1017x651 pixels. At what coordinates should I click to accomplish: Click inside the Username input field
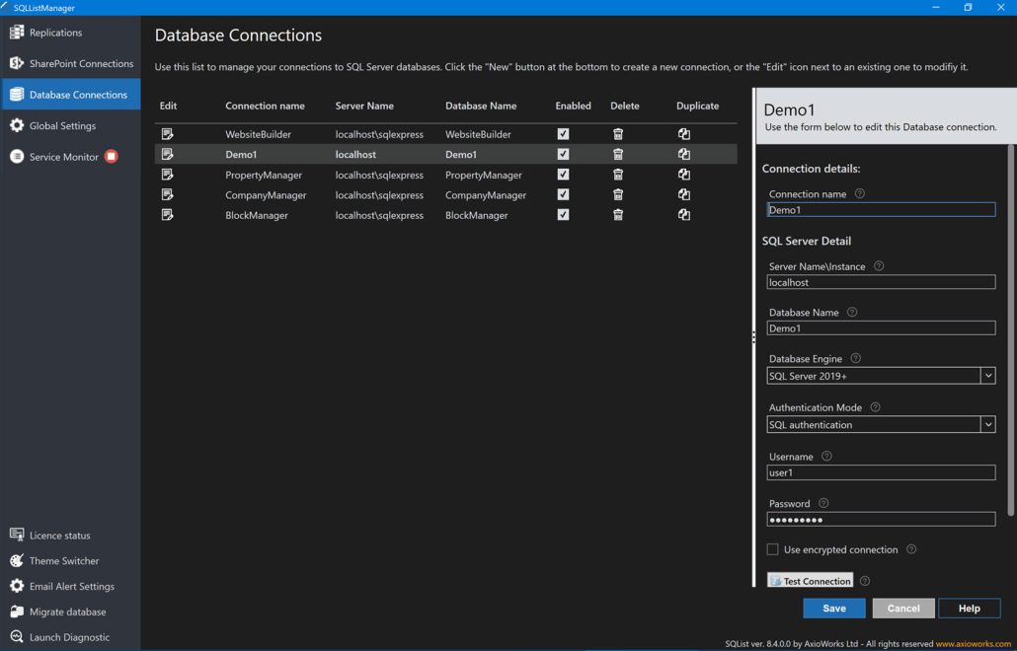click(882, 471)
